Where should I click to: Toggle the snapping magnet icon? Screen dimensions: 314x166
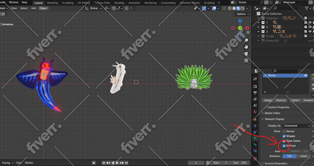[x=114, y=8]
